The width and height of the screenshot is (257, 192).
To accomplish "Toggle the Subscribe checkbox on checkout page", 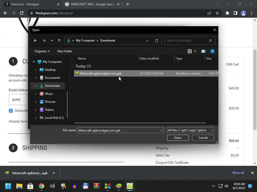I will (11, 111).
